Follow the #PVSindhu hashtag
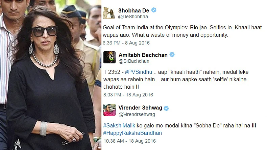 [139, 72]
